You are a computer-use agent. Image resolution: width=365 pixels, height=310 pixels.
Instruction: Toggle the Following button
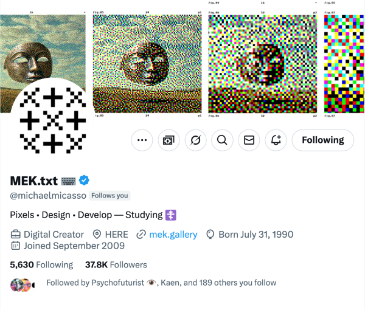322,140
